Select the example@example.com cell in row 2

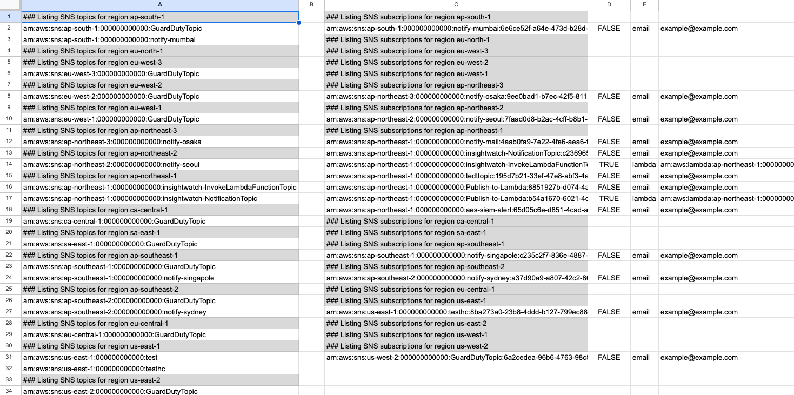point(725,28)
